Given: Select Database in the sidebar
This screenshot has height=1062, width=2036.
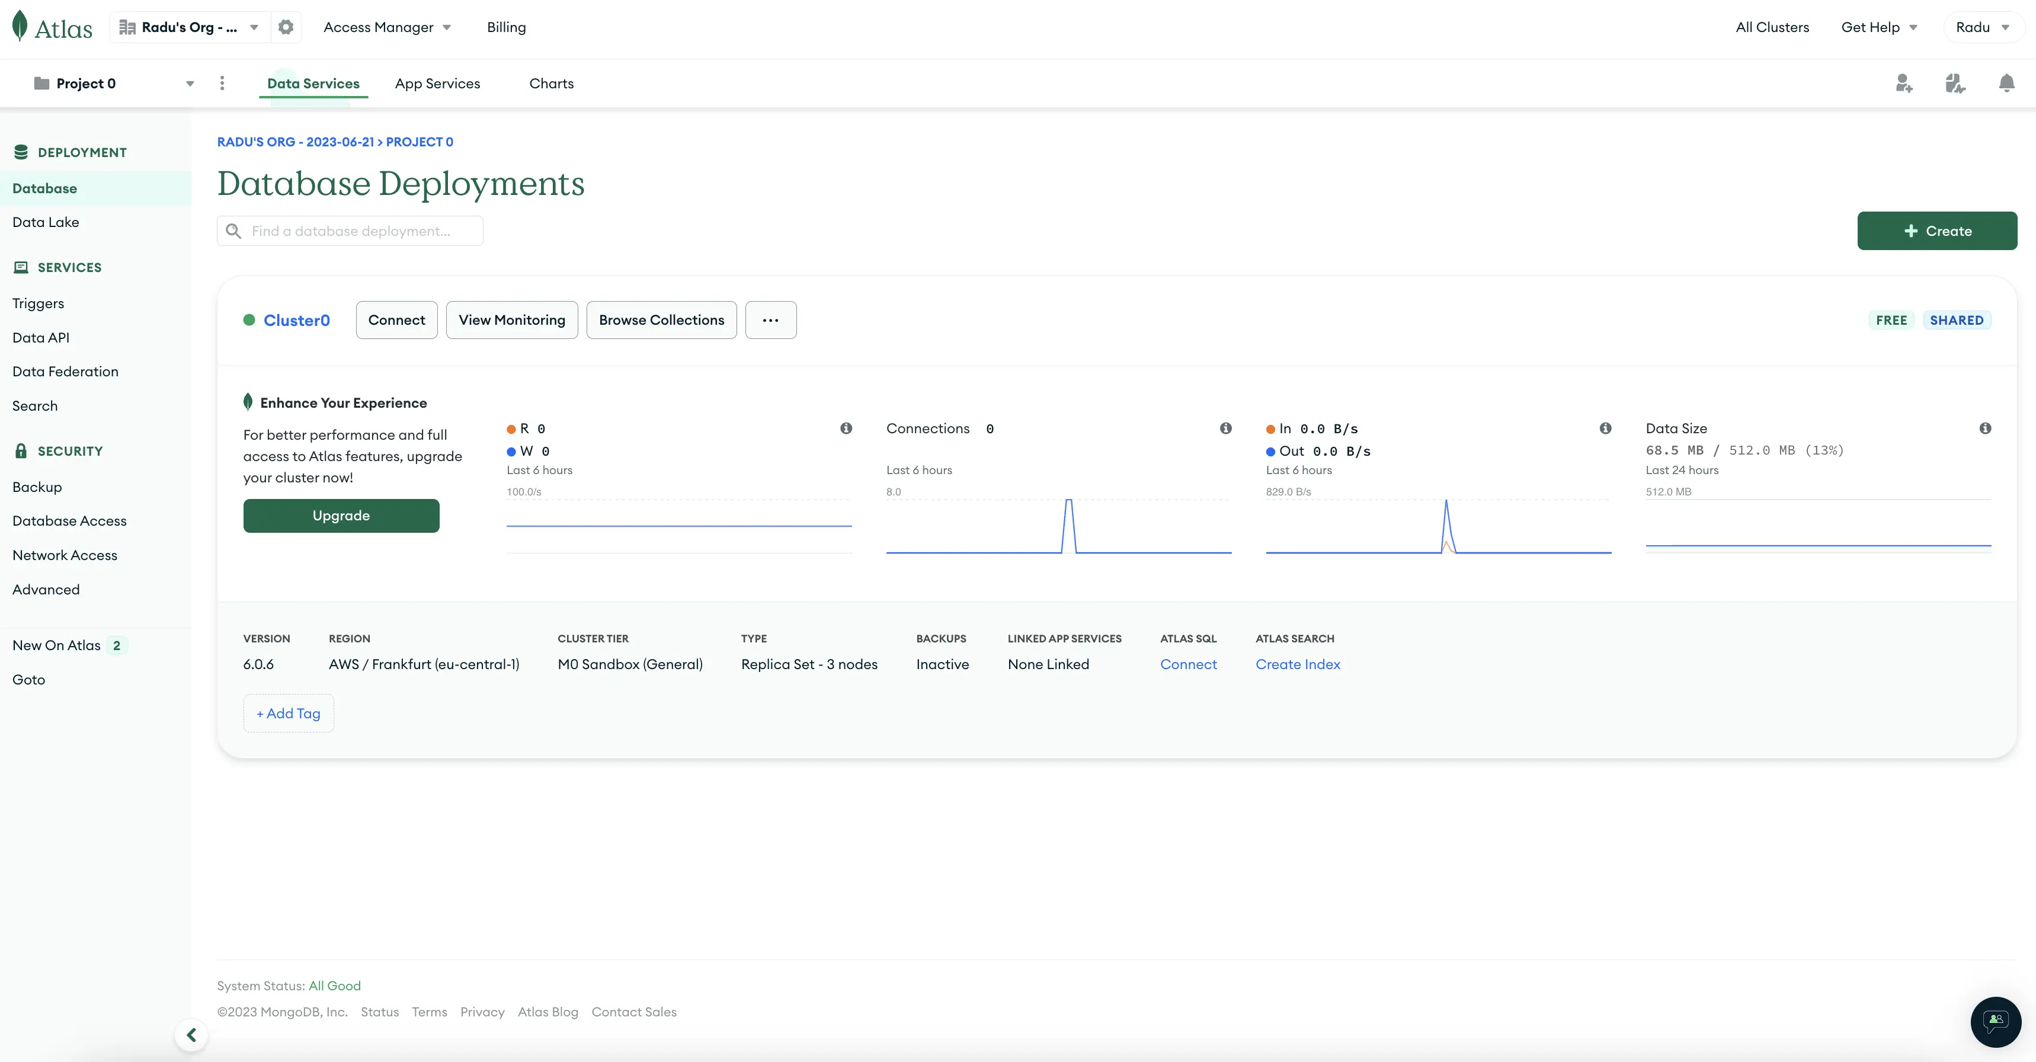Looking at the screenshot, I should [95, 188].
